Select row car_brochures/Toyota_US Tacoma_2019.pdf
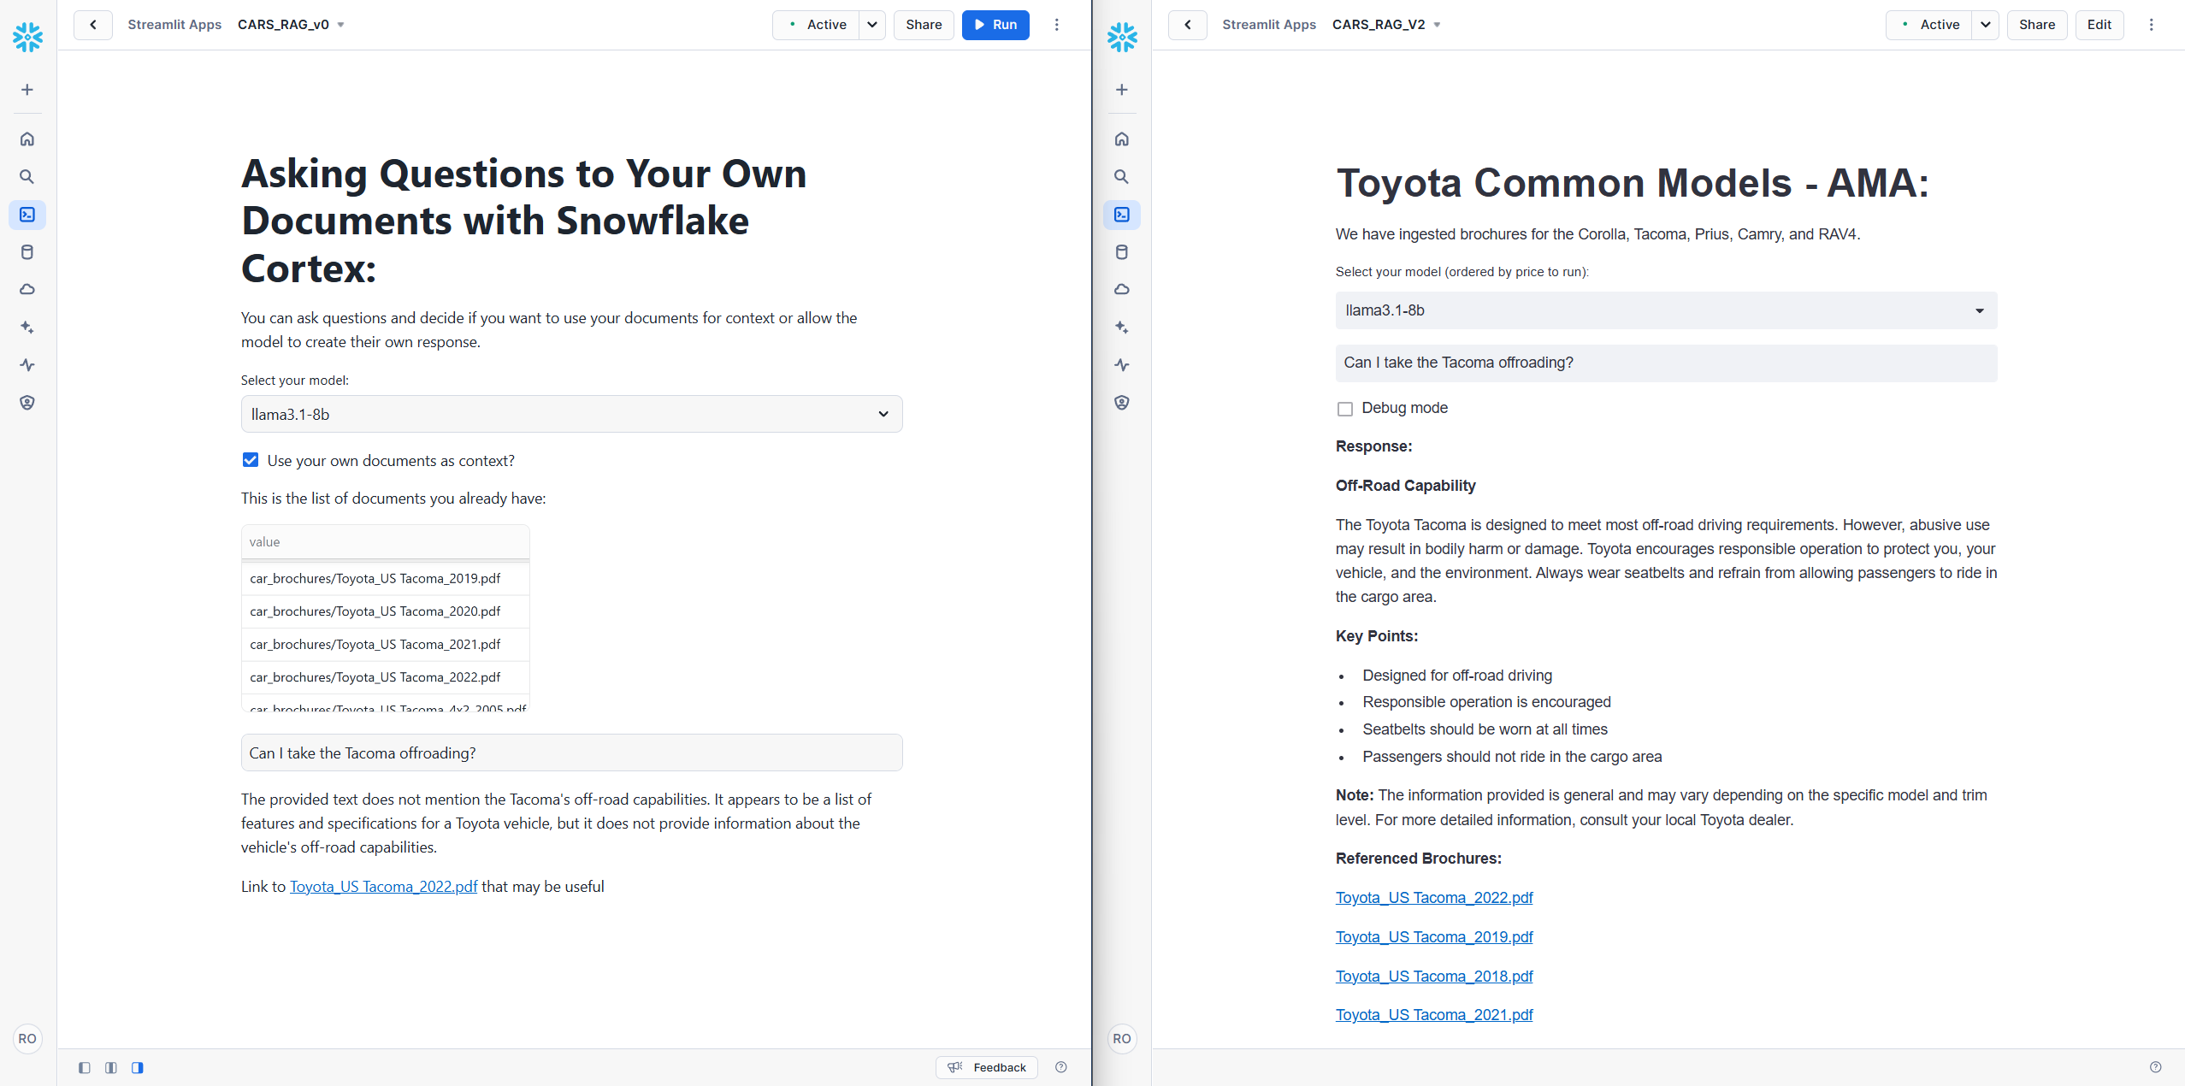The height and width of the screenshot is (1086, 2185). click(x=386, y=579)
